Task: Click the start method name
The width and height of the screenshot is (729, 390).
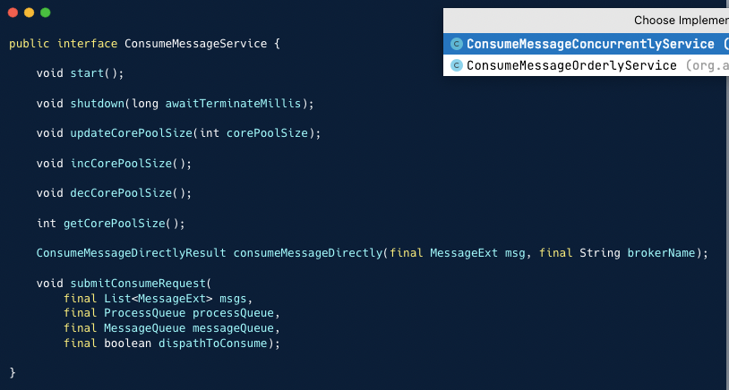Action: (87, 74)
